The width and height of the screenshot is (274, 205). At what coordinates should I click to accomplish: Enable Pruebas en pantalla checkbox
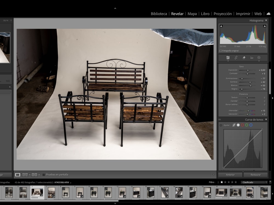point(44,175)
